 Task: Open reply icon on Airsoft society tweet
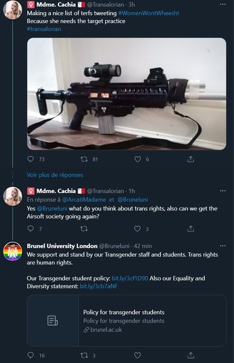31,229
